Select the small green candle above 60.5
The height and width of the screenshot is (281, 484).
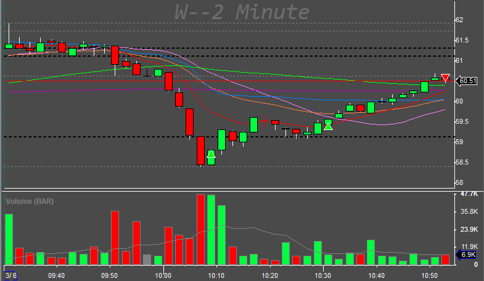pos(435,78)
